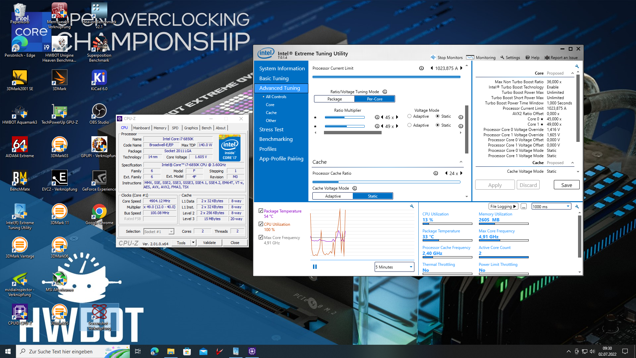The width and height of the screenshot is (636, 358).
Task: Collapse the Cache section
Action: pos(461,162)
